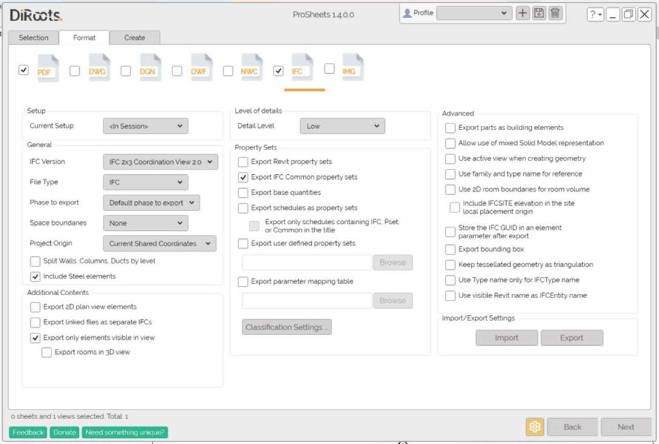Change the Detail Level dropdown
The height and width of the screenshot is (444, 659).
click(343, 126)
